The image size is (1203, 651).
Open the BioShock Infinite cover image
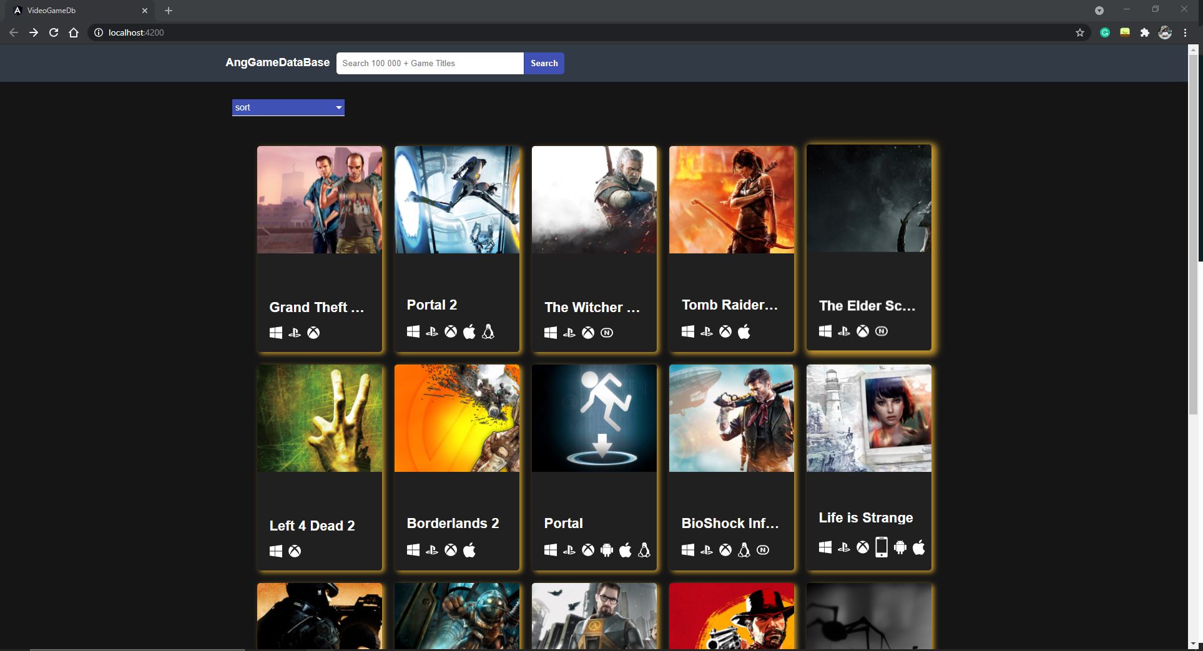732,418
